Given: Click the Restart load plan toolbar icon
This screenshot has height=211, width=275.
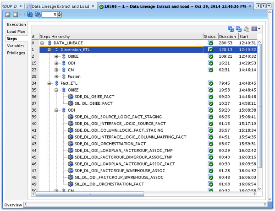Looking at the screenshot, I should tap(7, 15).
